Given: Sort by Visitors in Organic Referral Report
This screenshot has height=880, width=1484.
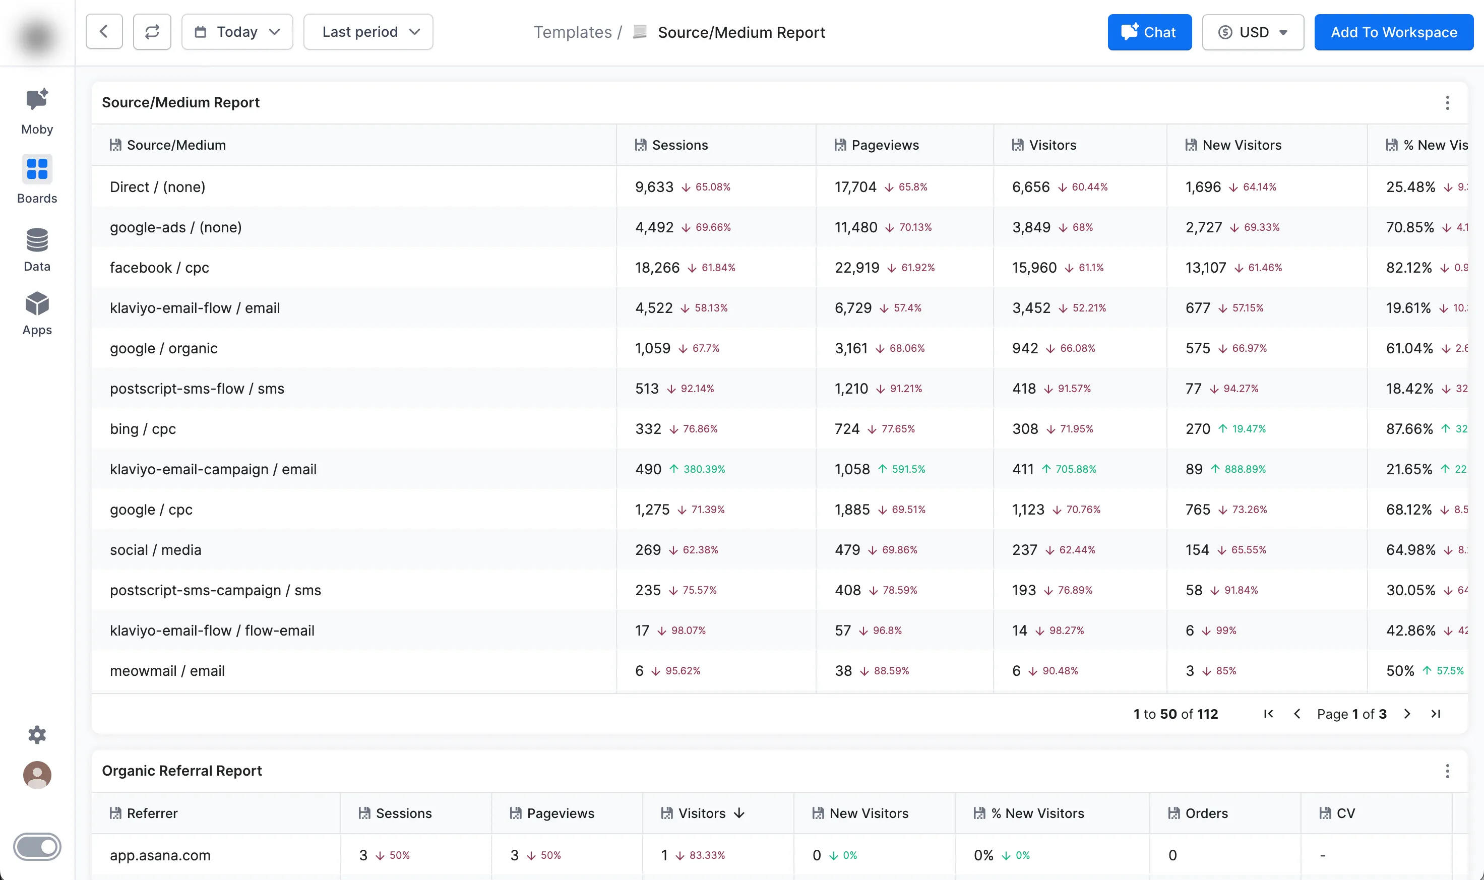Looking at the screenshot, I should tap(702, 813).
